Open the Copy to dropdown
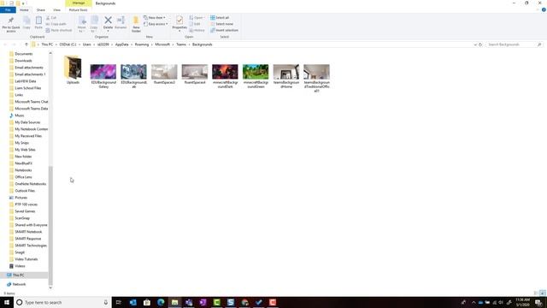The image size is (547, 308). [x=94, y=25]
